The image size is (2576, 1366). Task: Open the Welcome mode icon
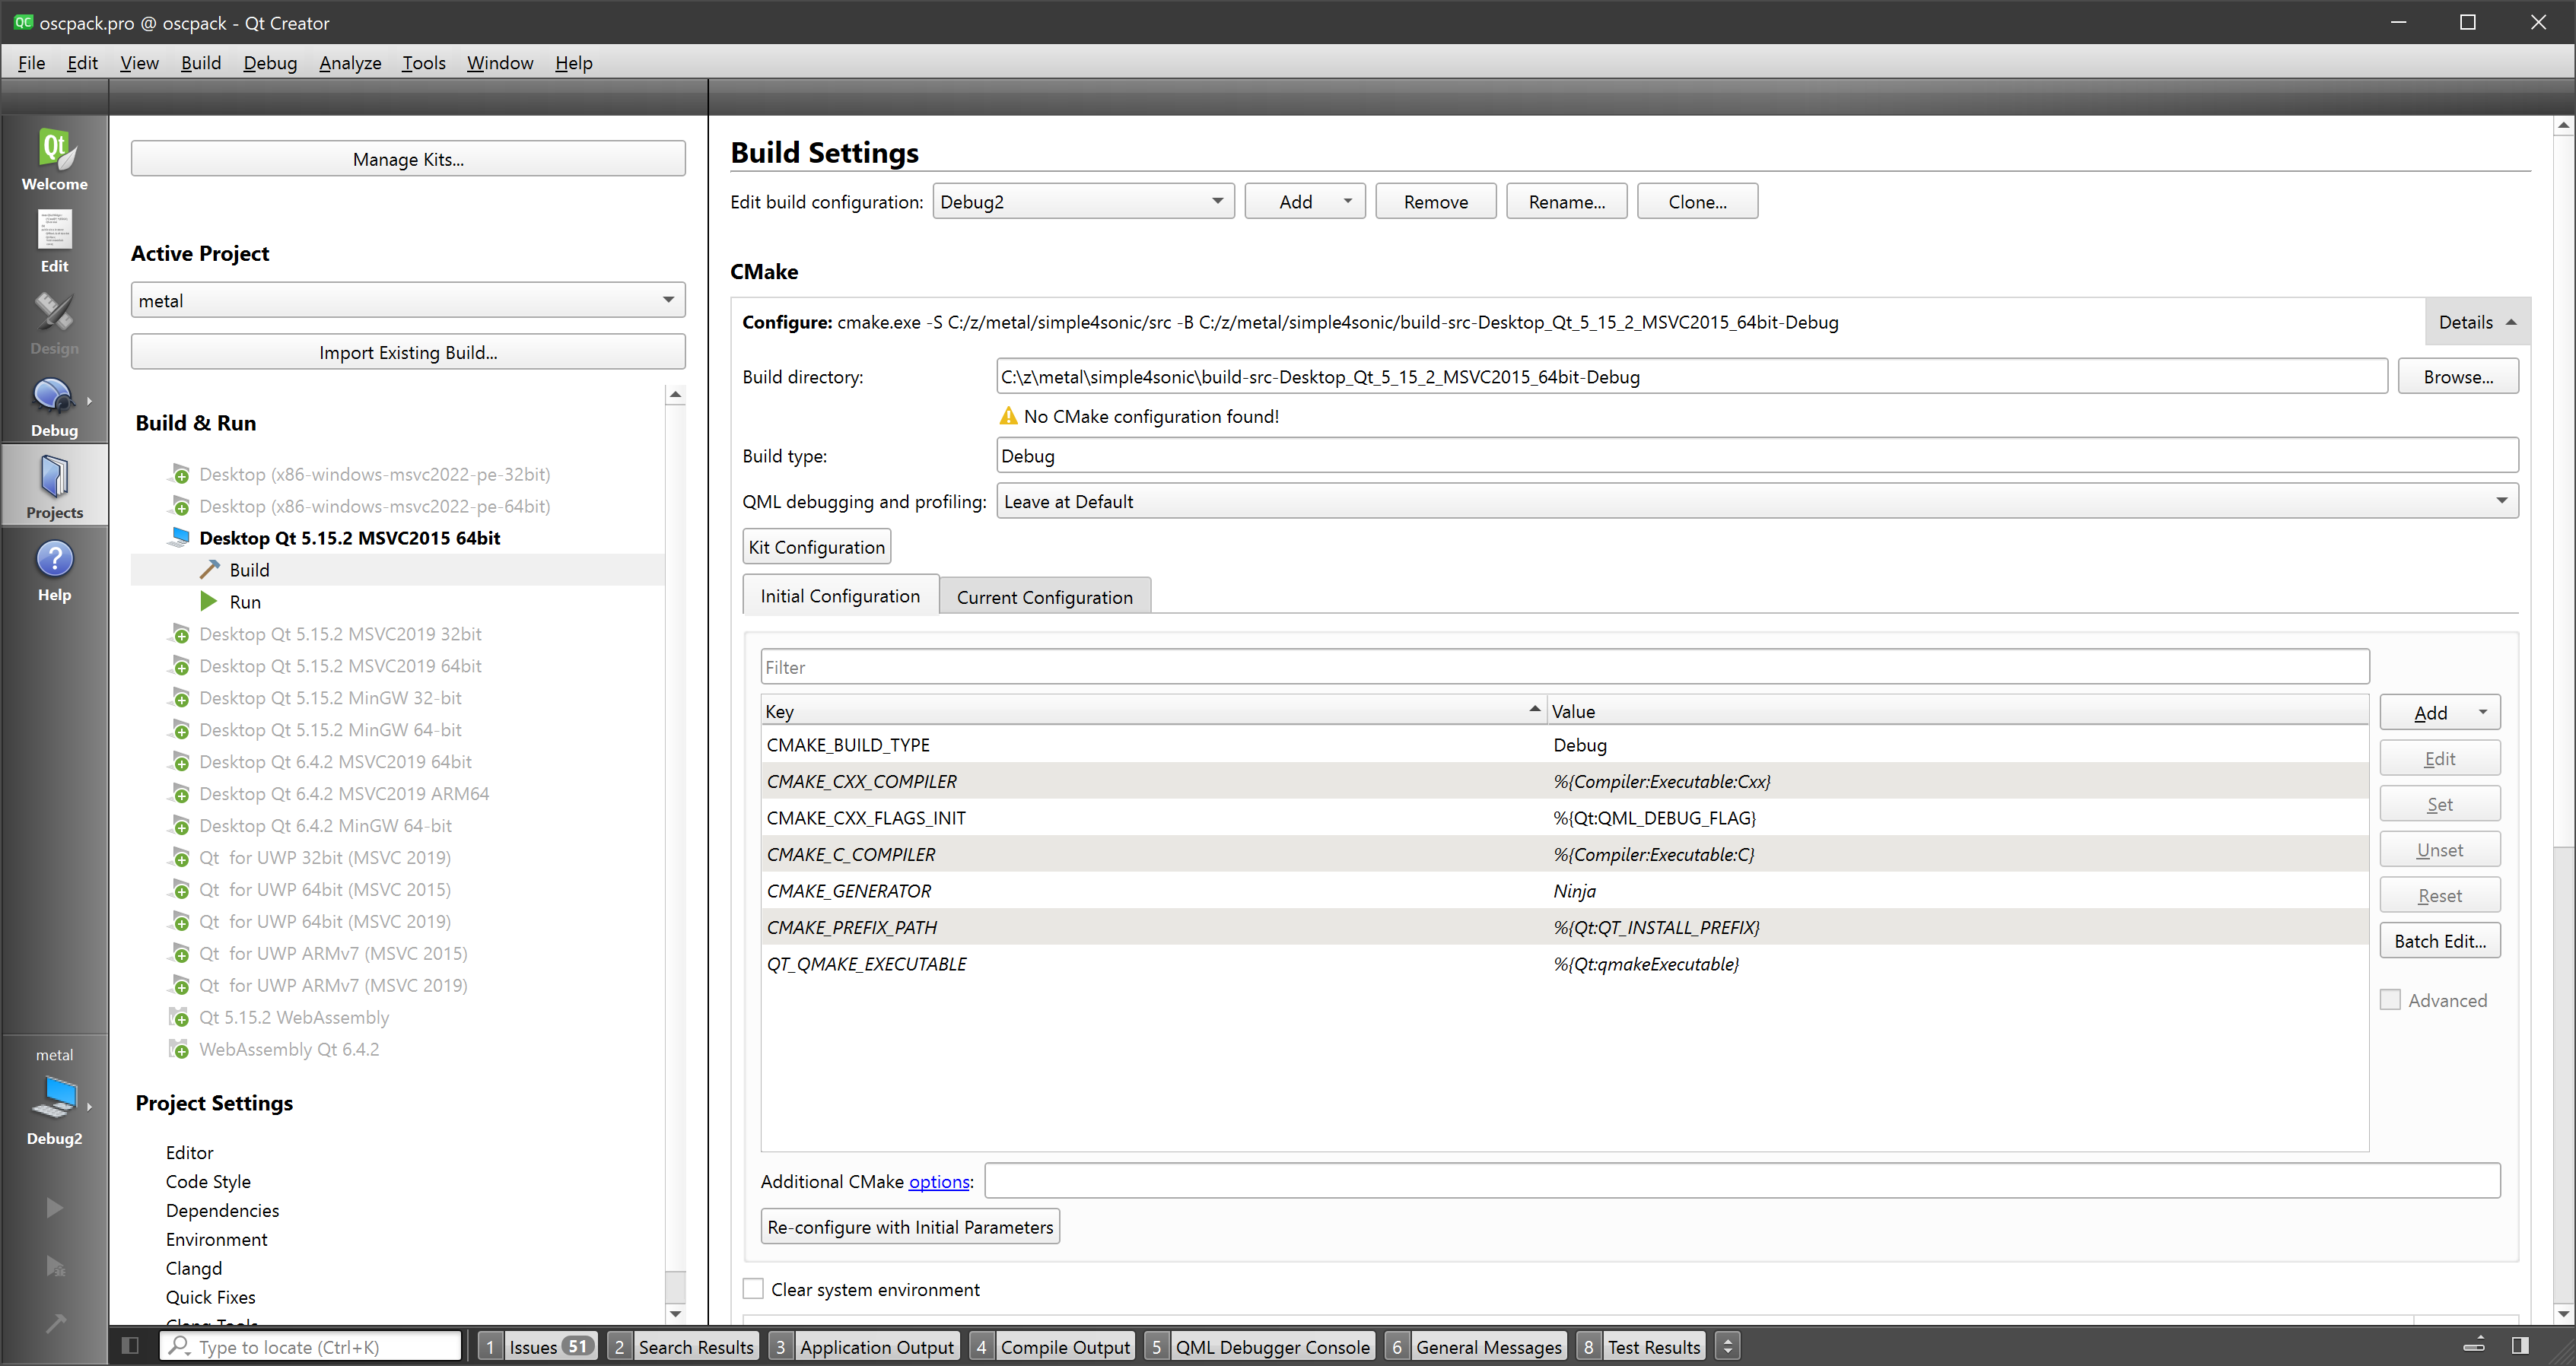point(54,160)
